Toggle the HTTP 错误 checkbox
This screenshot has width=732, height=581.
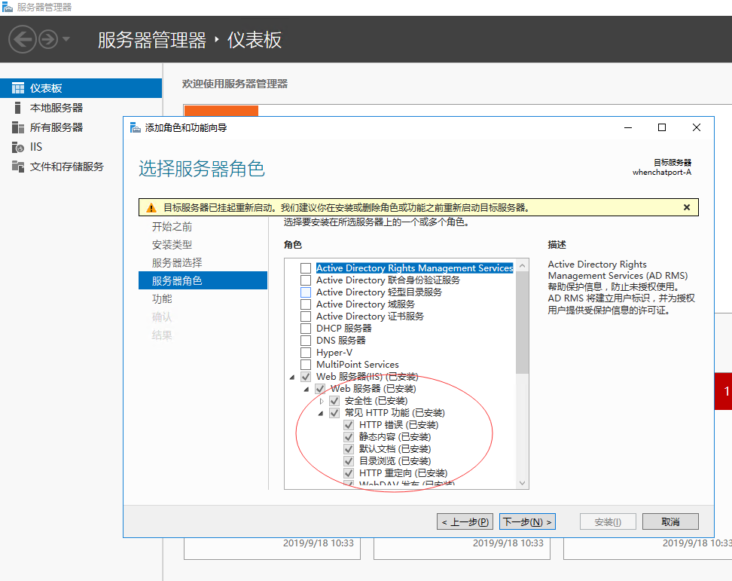pos(349,425)
